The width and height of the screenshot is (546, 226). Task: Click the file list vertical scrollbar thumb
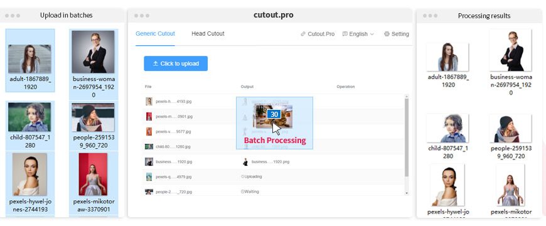tap(407, 137)
